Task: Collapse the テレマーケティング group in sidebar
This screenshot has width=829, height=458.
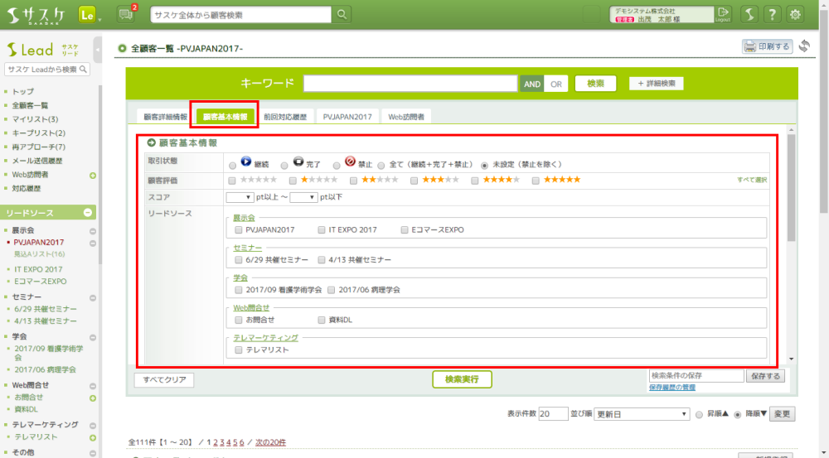Action: coord(93,425)
